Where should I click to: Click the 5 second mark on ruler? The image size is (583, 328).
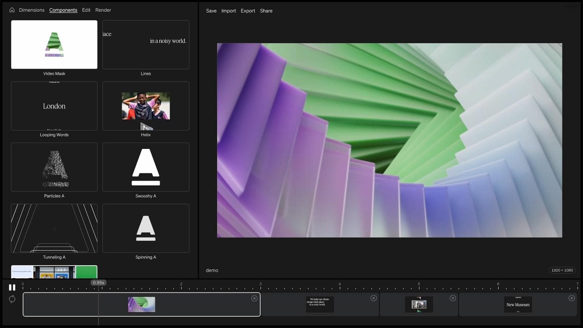419,284
